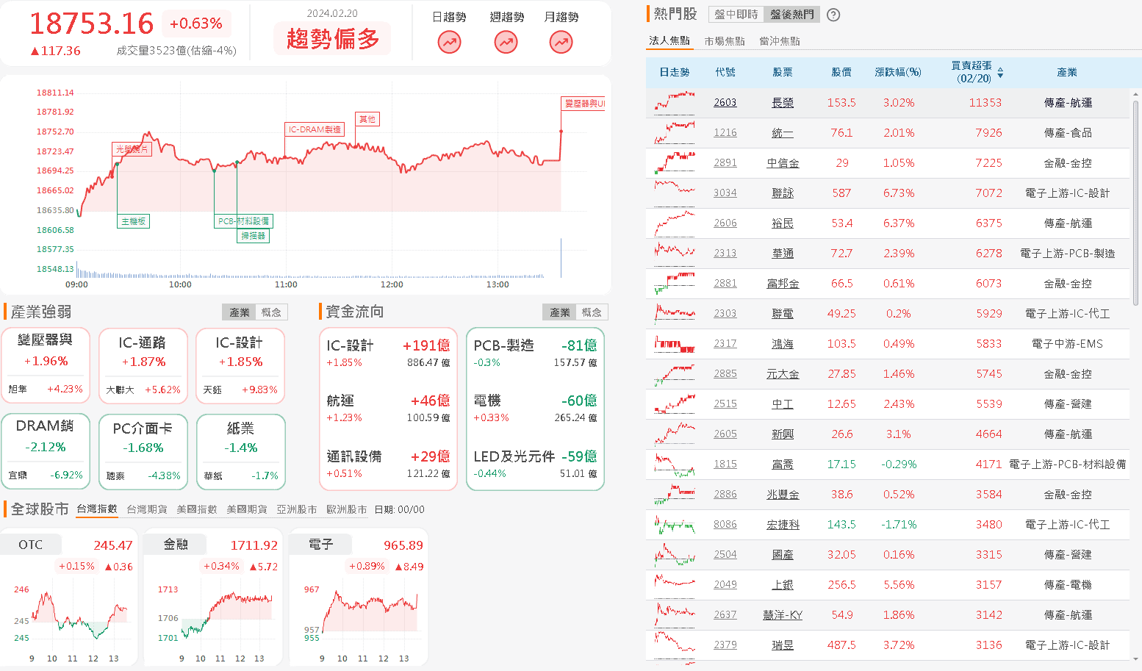Switch global markets to 歐洲股市 tab

(x=347, y=509)
